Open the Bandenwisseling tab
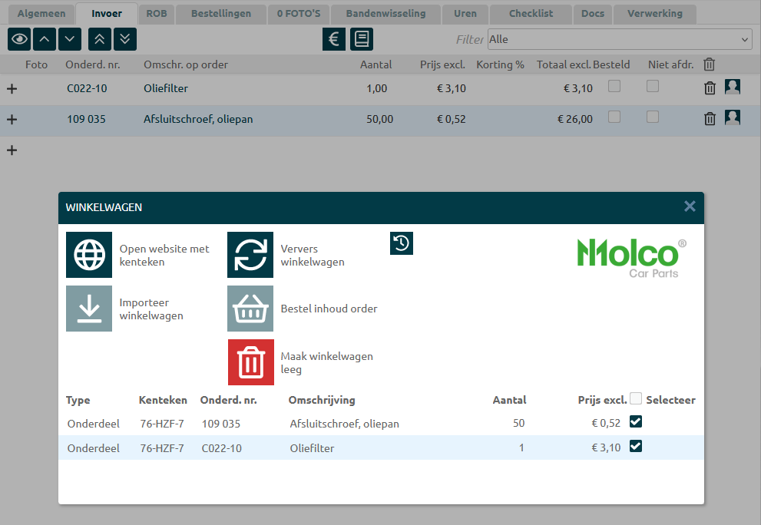 [386, 14]
